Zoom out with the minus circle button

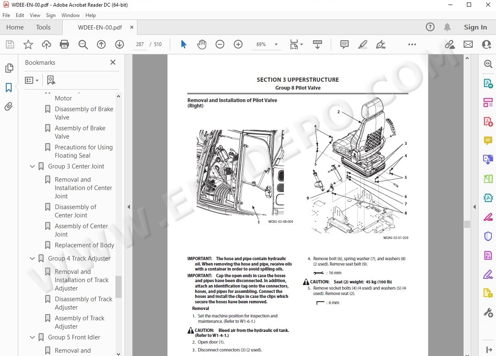(x=220, y=44)
